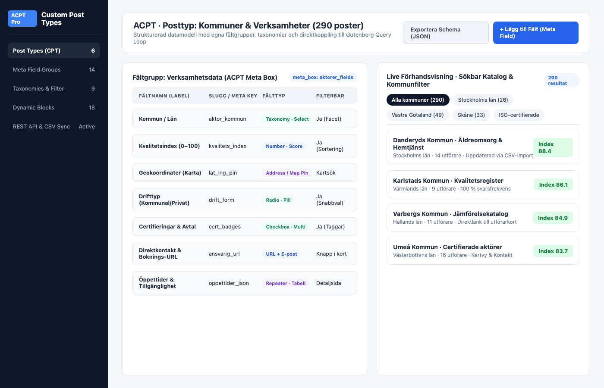604x388 pixels.
Task: Click Exportera Schema (JSON) button
Action: point(446,33)
